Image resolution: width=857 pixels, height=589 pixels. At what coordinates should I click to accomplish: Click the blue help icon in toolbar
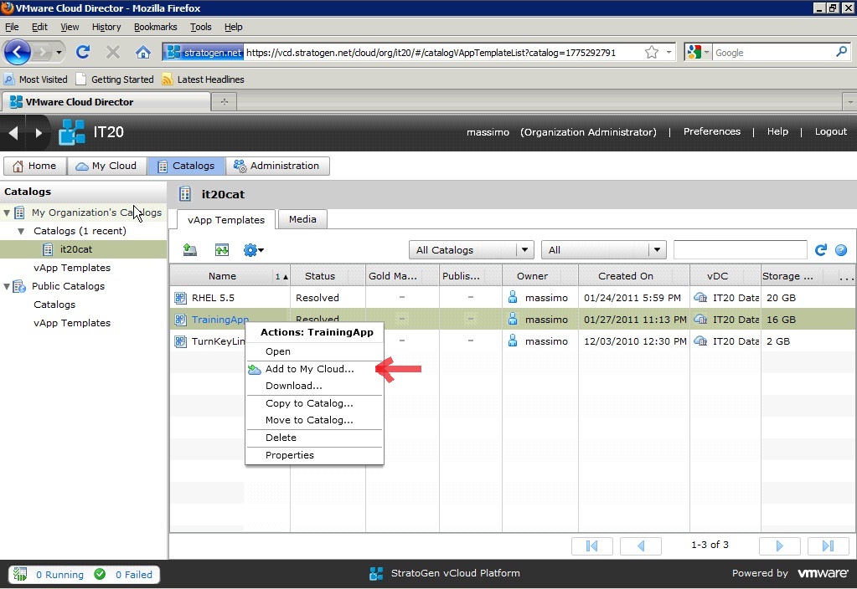click(x=841, y=250)
